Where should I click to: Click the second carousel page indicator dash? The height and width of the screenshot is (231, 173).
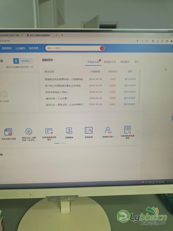coord(63,143)
